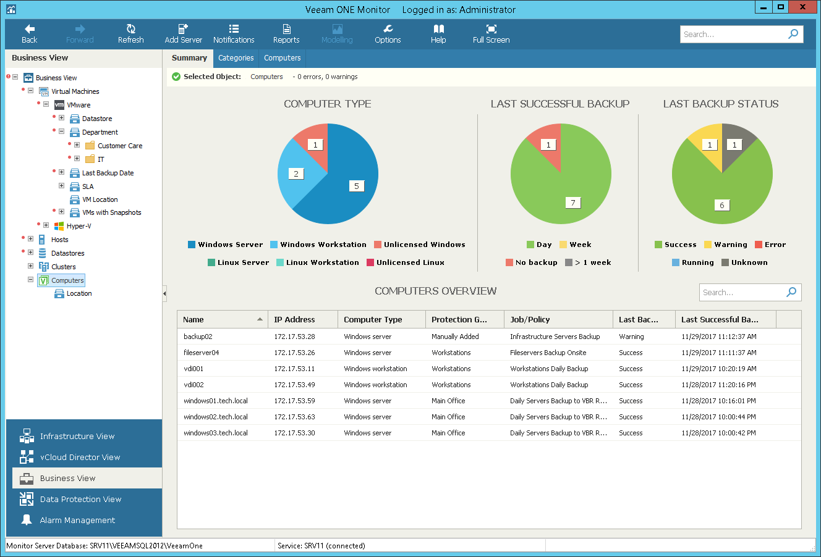821x557 pixels.
Task: Collapse the Business View root node
Action: [15, 77]
